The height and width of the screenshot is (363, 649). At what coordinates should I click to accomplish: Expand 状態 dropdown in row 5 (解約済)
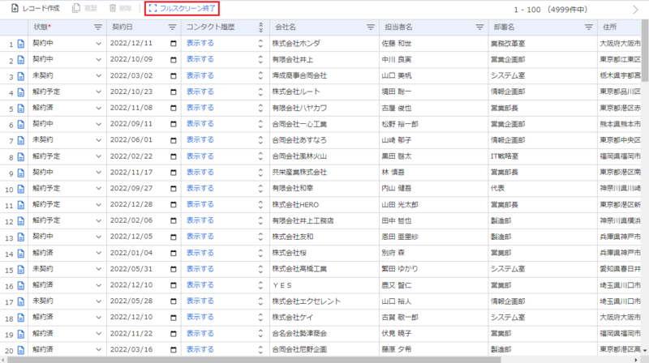point(99,108)
